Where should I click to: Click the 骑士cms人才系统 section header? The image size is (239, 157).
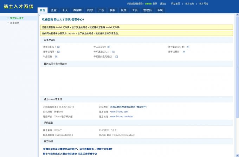tap(137, 99)
